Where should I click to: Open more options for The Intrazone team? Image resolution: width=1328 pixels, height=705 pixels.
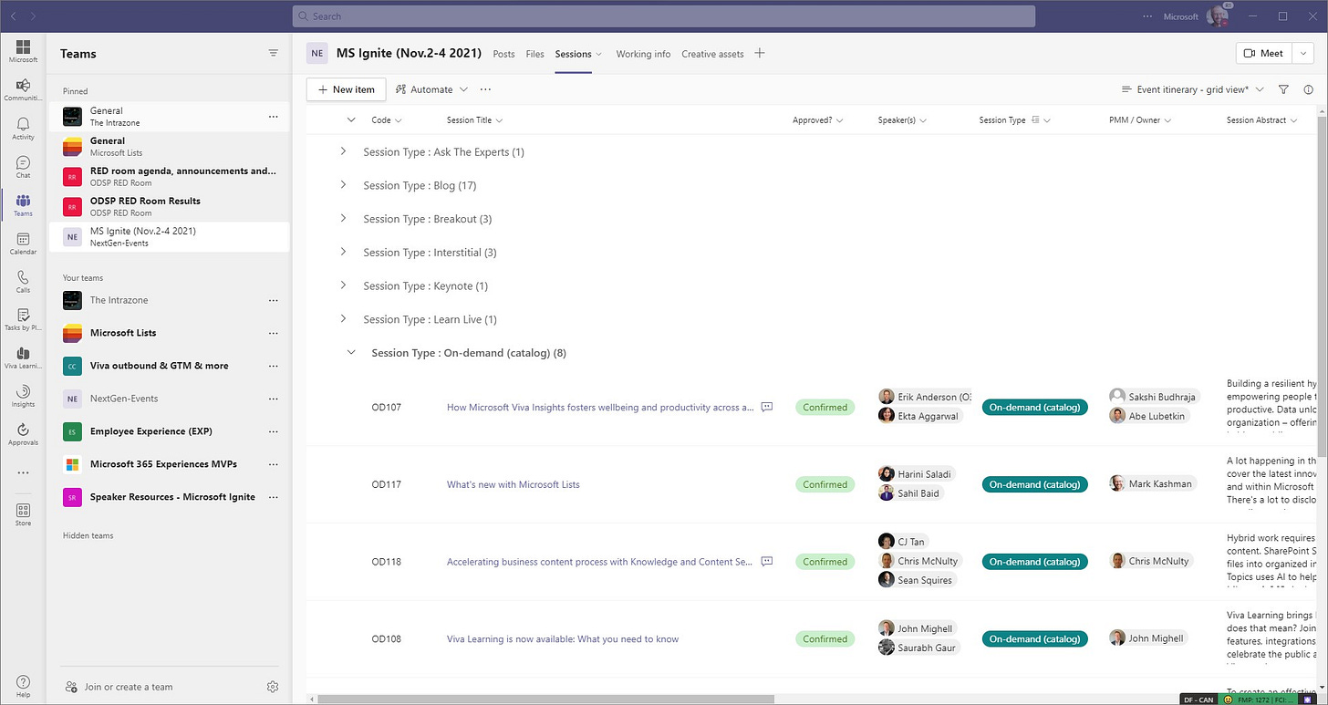pos(273,300)
